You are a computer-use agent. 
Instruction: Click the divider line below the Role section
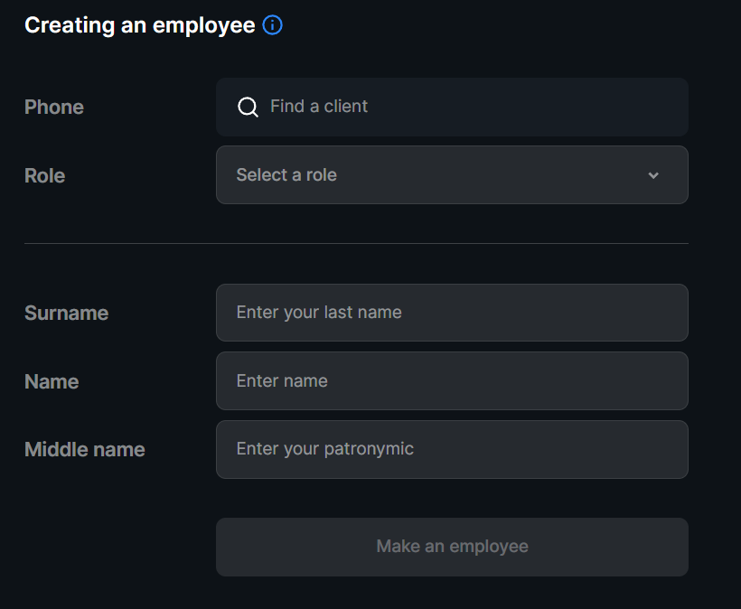click(356, 243)
